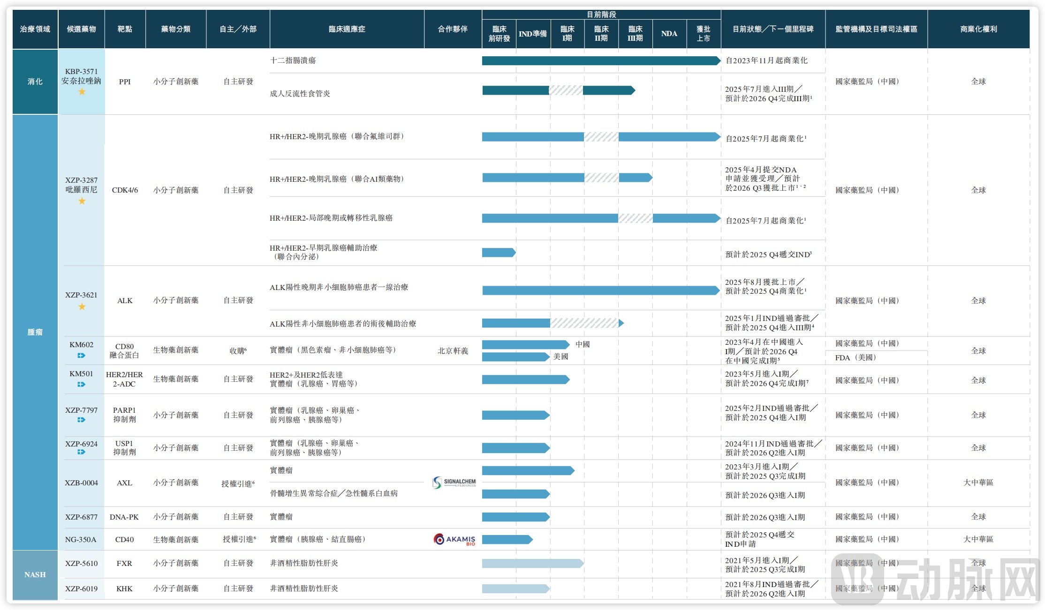This screenshot has width=1045, height=610.
Task: Click the gold star under XZP-3287 吡羅西尼
Action: coord(82,201)
